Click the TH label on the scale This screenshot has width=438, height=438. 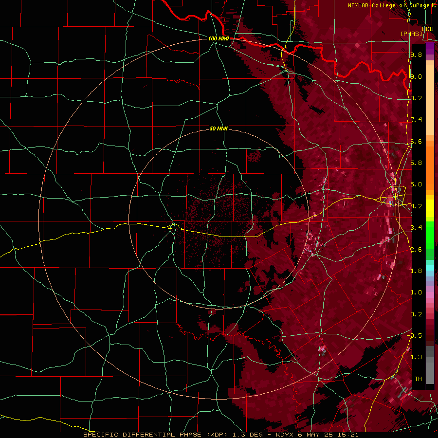(x=418, y=379)
